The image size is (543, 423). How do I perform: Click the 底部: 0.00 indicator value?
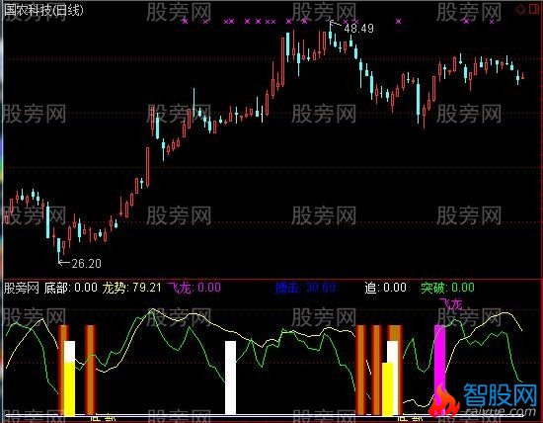[x=71, y=288]
